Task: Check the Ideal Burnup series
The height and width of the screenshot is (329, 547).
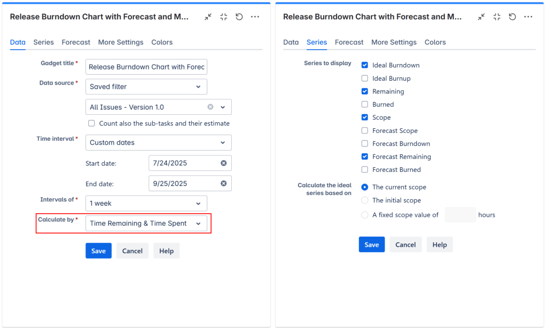Action: click(x=365, y=79)
